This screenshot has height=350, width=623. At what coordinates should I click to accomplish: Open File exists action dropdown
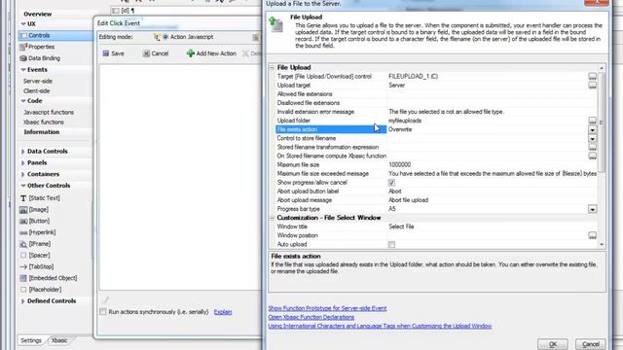[x=592, y=129]
